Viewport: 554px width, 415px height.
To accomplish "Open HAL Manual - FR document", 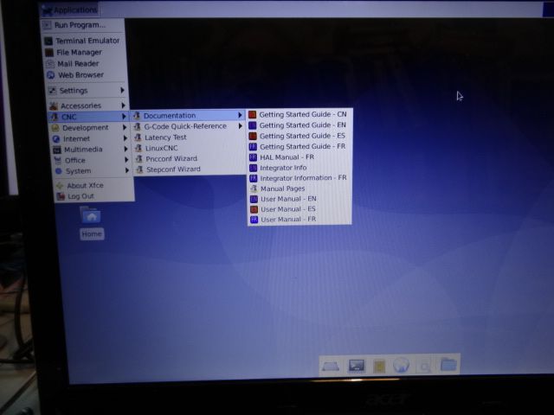I will (300, 157).
